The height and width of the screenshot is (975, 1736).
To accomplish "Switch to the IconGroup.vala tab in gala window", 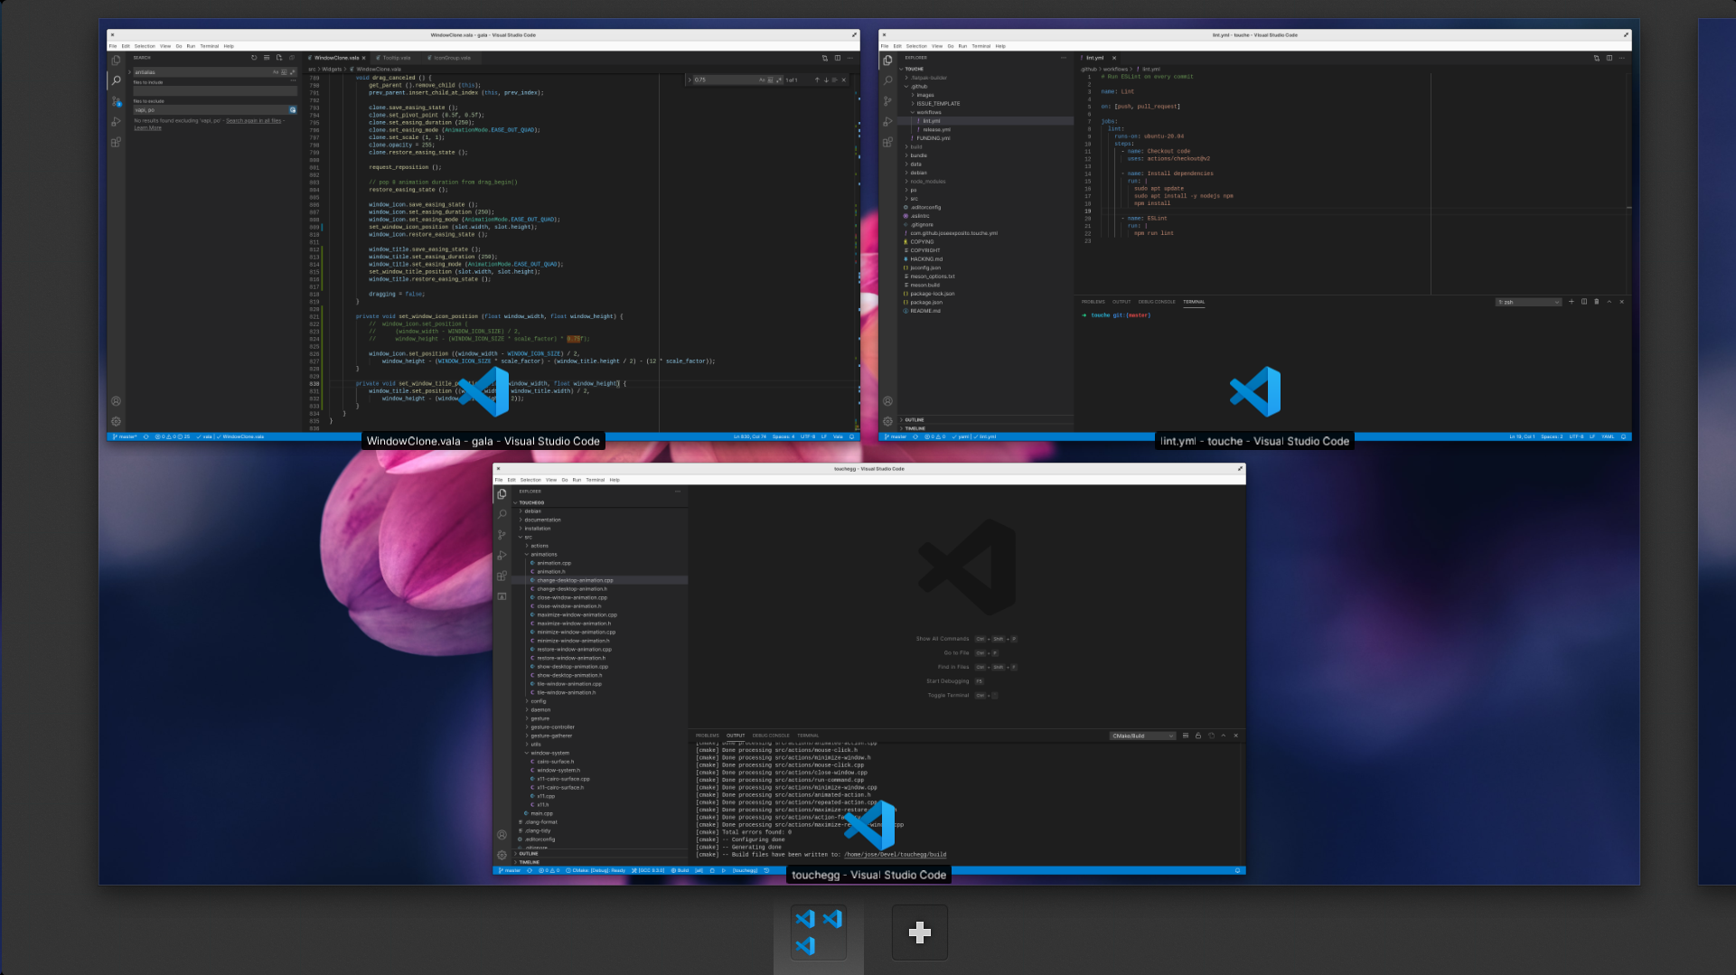I will (451, 58).
